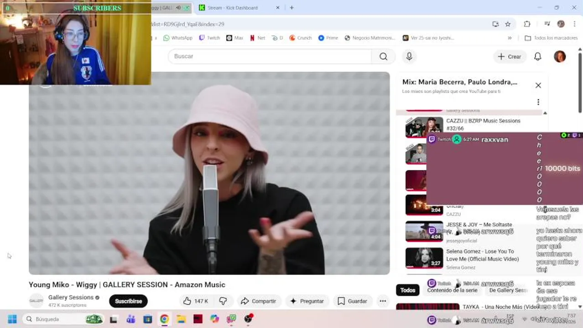Click Preguntar button
Screen dimensions: 583x328
coord(307,301)
